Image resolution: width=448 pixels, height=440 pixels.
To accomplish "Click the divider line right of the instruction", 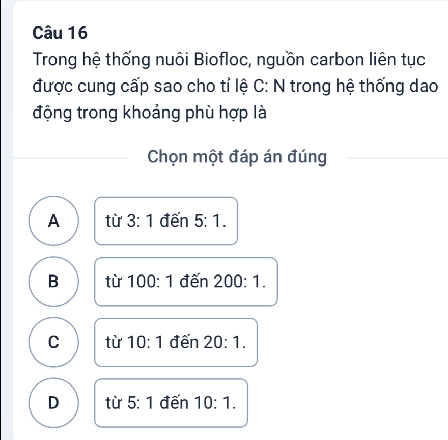I will click(397, 158).
